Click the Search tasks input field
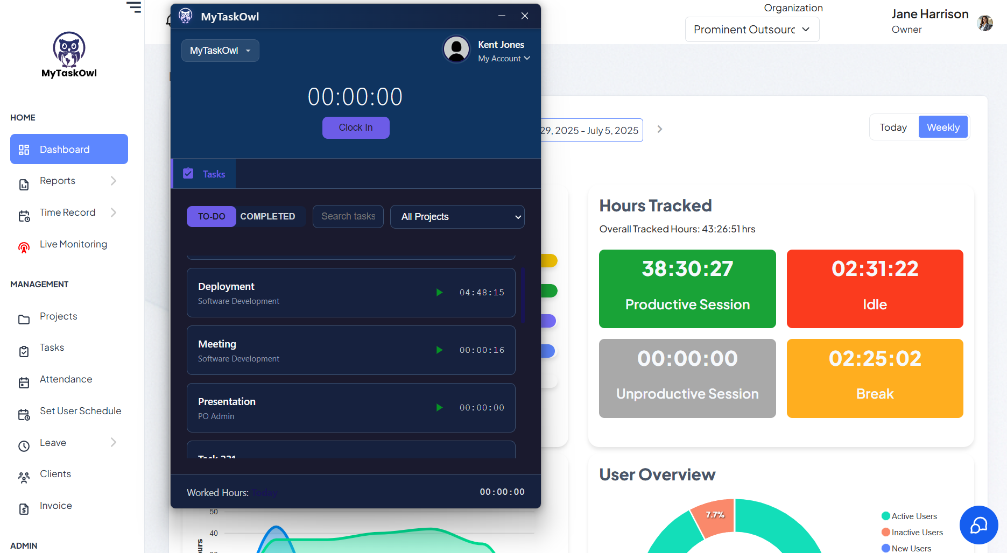 point(348,216)
